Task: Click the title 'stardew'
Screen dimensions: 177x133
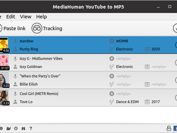Action: (26, 41)
